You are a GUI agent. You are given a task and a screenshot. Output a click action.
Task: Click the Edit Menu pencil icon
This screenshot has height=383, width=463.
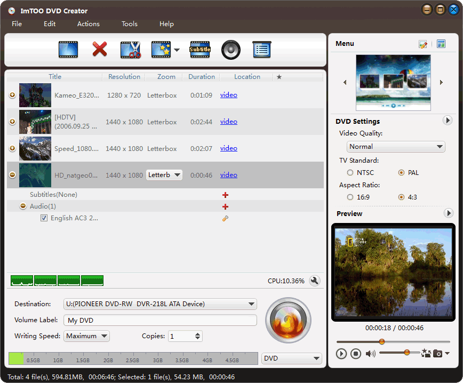[423, 44]
